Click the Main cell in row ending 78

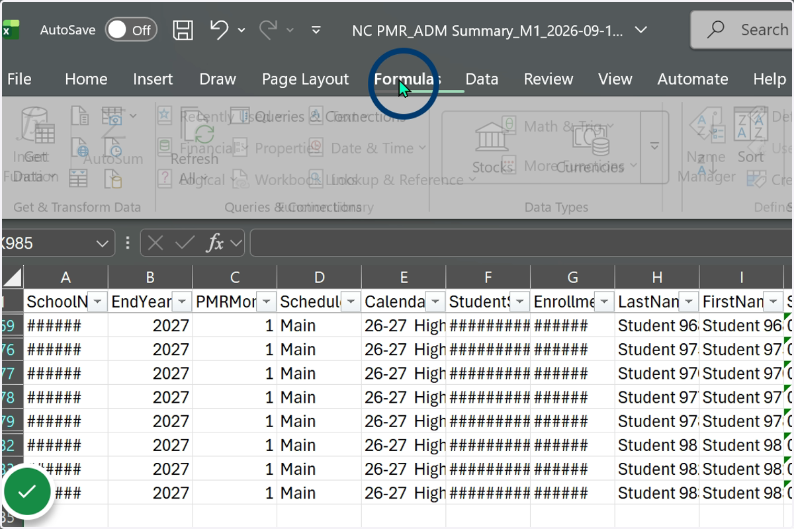click(319, 397)
